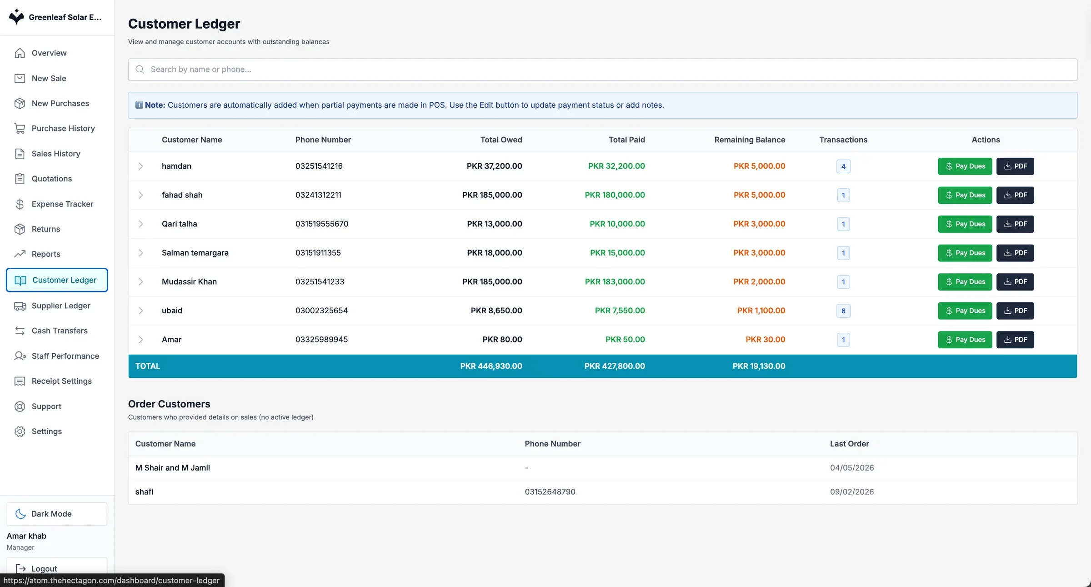Click the Receipt Settings icon
Screen dimensions: 1091x587
[x=20, y=381]
